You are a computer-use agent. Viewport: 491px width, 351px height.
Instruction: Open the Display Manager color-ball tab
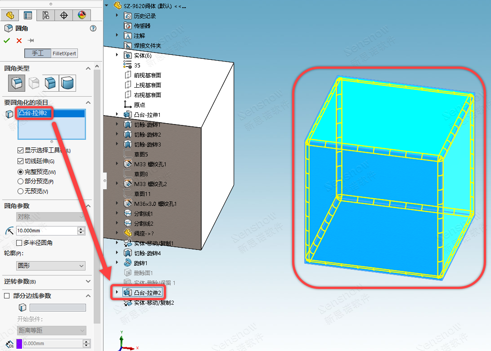coord(81,15)
